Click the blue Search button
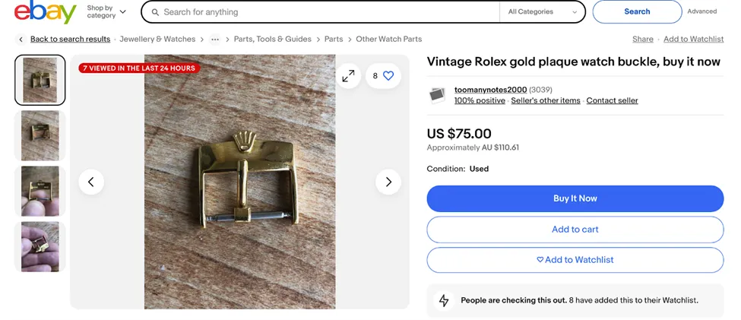741x320 pixels. tap(637, 12)
